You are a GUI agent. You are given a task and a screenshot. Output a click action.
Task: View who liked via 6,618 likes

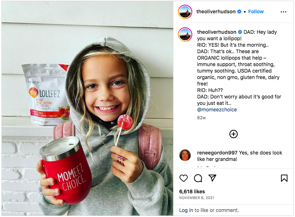pos(192,191)
